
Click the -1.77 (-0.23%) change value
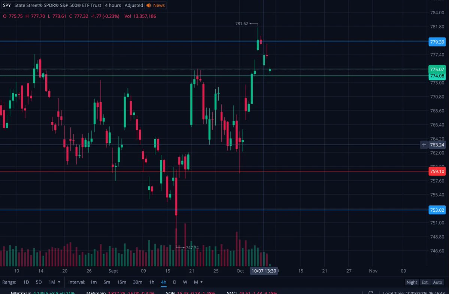[x=105, y=16]
